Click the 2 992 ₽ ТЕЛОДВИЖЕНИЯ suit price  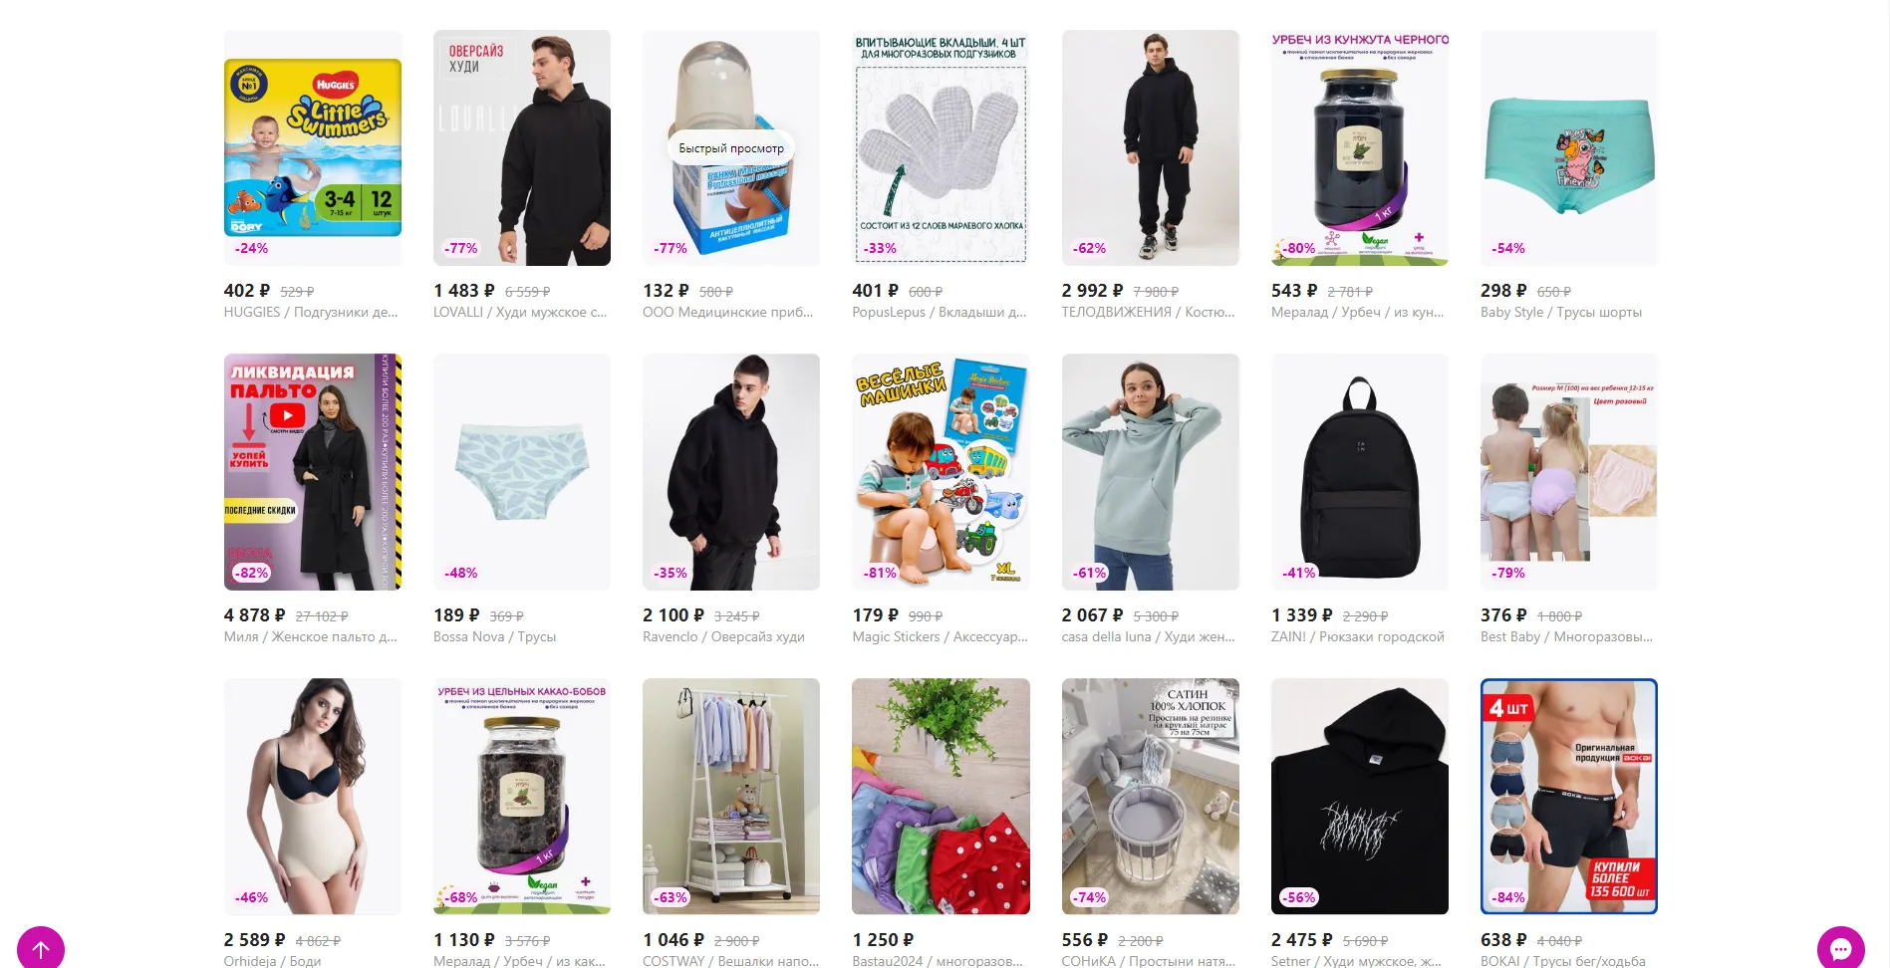pyautogui.click(x=1092, y=291)
